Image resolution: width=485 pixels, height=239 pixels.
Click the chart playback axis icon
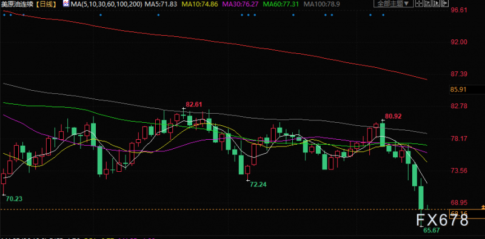(436, 4)
